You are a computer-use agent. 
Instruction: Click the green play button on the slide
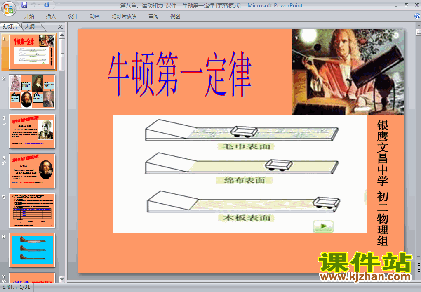point(323,226)
